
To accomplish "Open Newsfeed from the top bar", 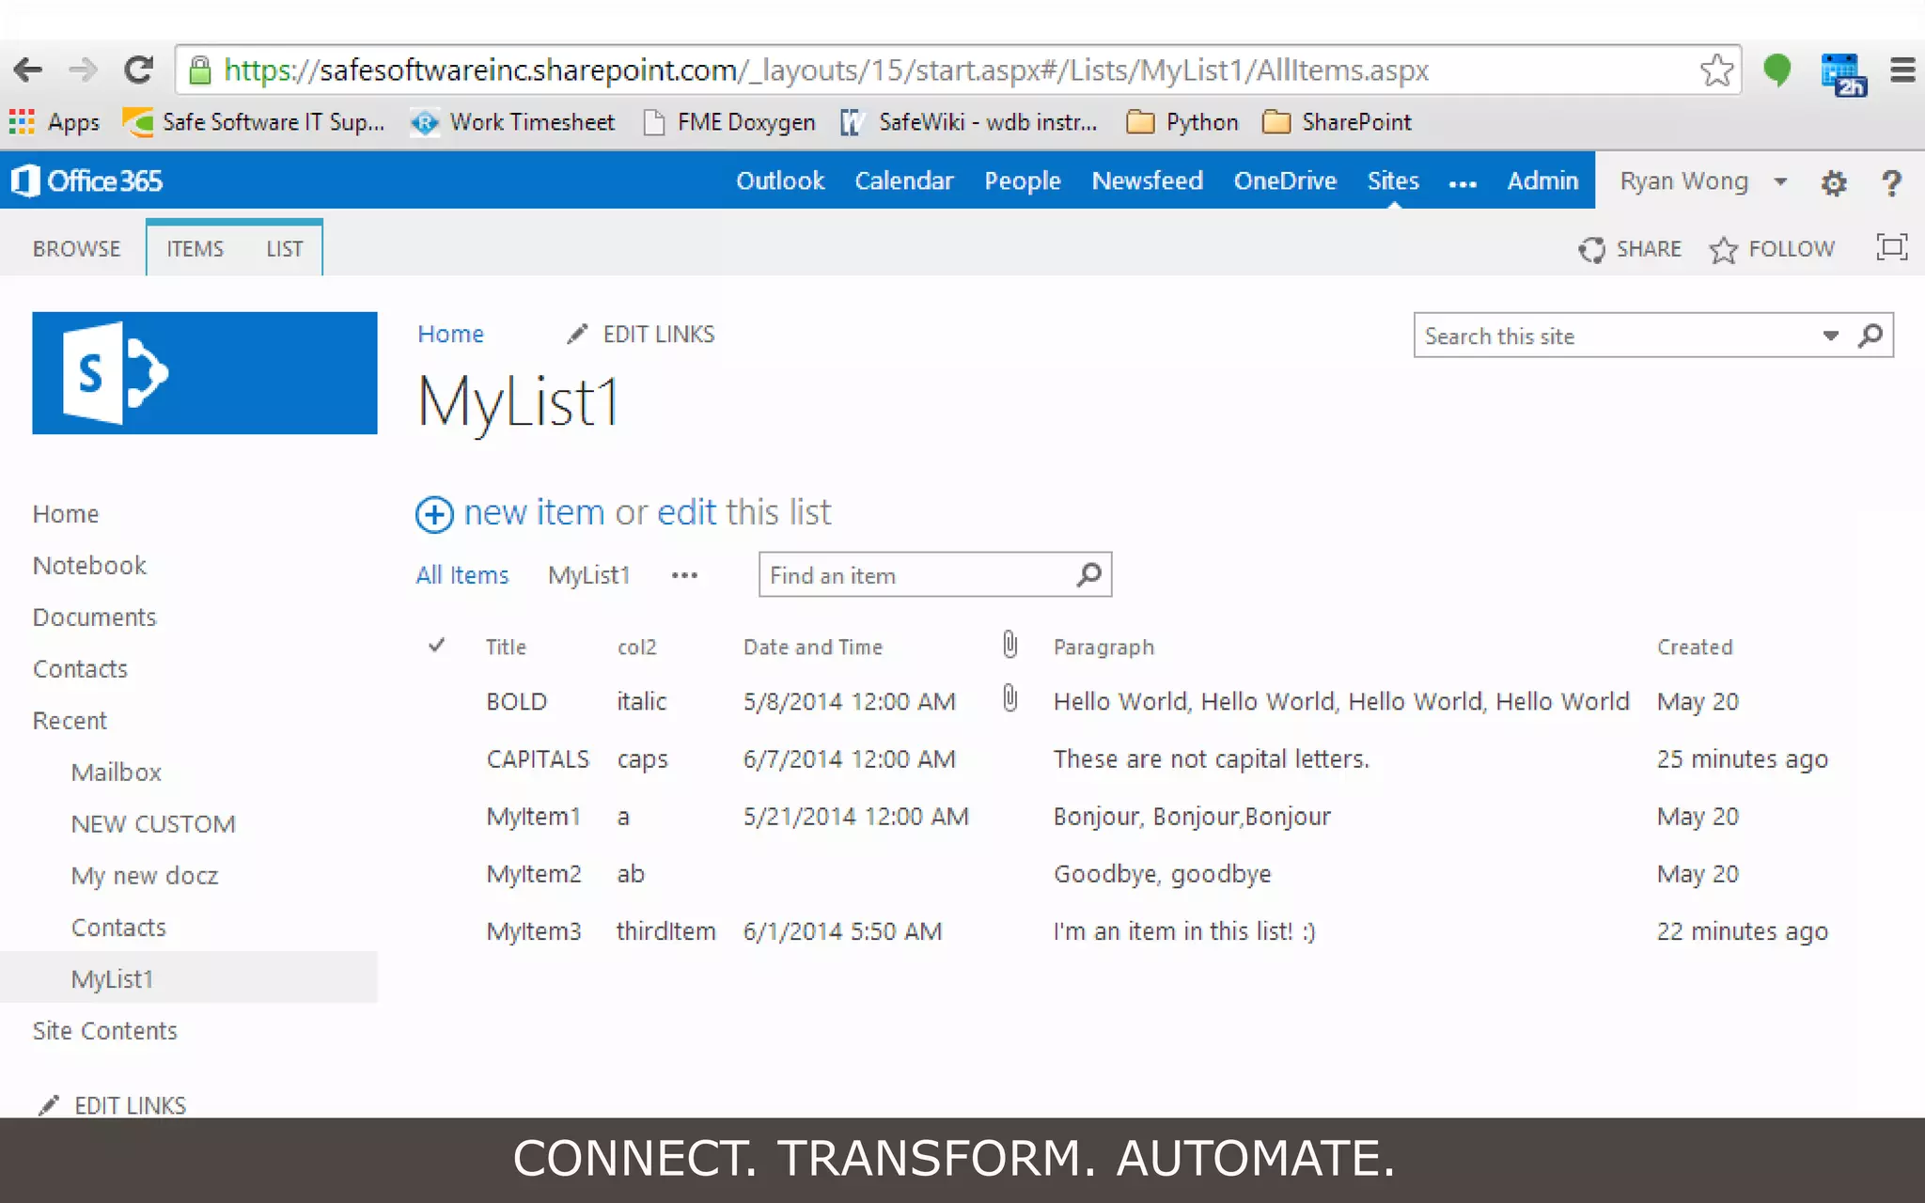I will pyautogui.click(x=1147, y=180).
